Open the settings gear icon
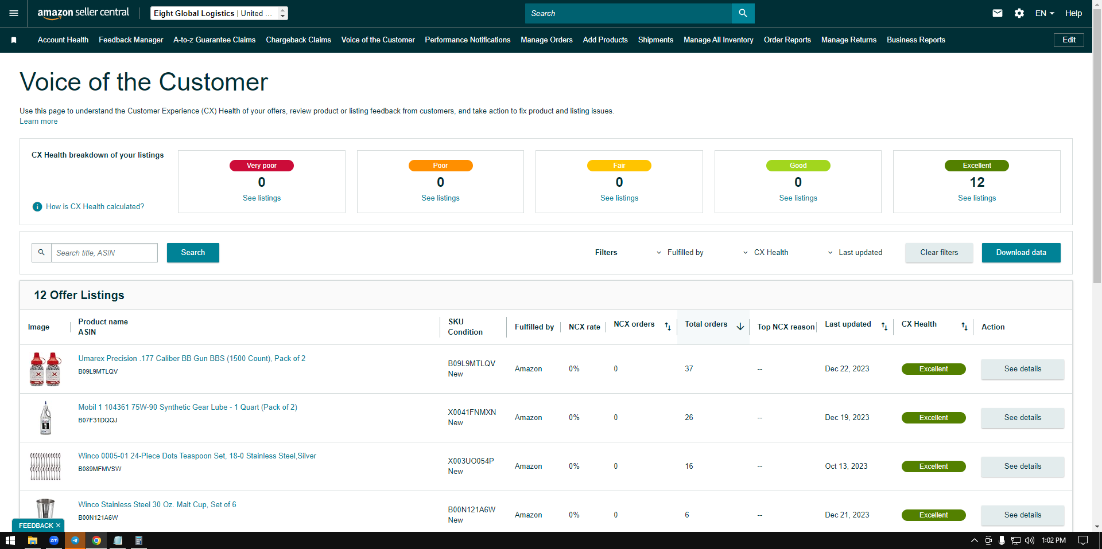The image size is (1102, 549). point(1019,13)
